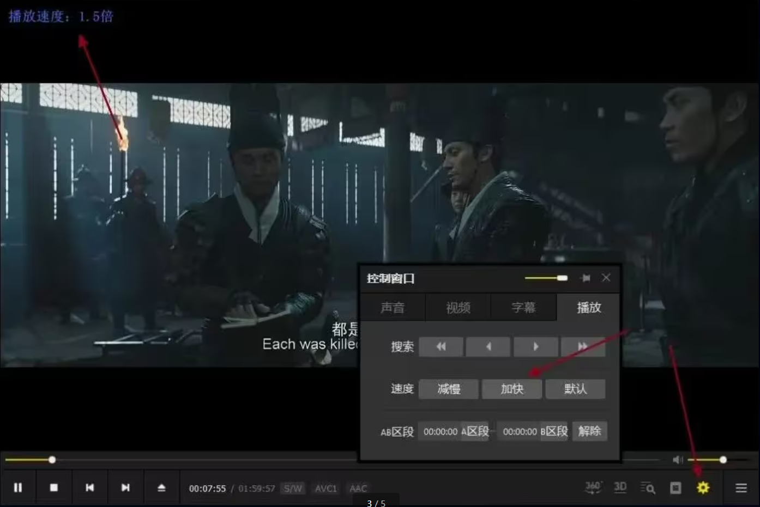760x507 pixels.
Task: Mute audio with speaker icon
Action: coord(678,460)
